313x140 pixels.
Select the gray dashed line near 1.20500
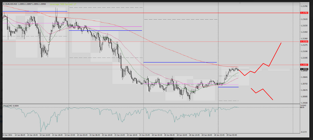pyautogui.click(x=228, y=101)
